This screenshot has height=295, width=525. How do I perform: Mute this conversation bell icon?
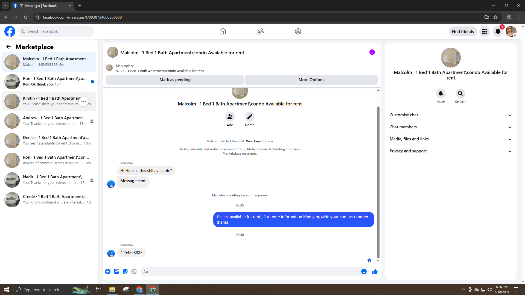(441, 93)
